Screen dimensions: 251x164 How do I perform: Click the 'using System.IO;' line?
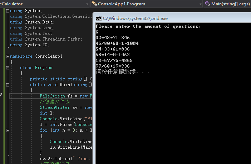30,45
